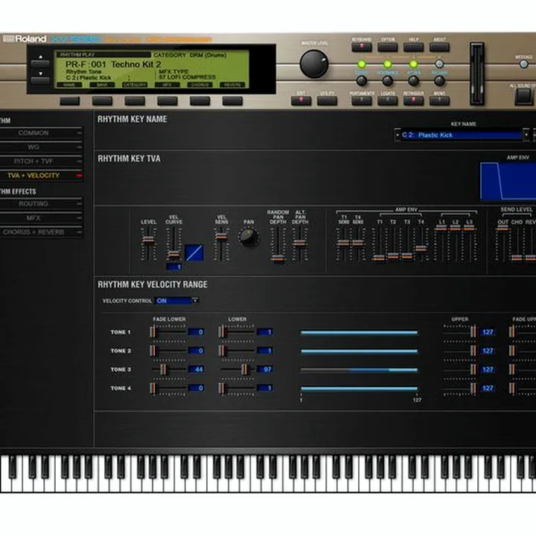This screenshot has width=536, height=536.
Task: Toggle the Keyboard button
Action: coord(361,47)
